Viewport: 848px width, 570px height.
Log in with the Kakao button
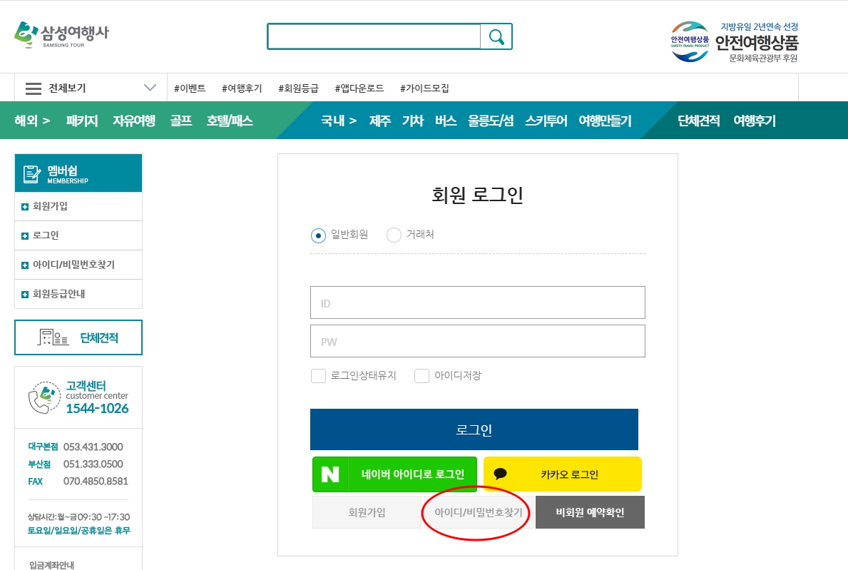click(x=562, y=474)
